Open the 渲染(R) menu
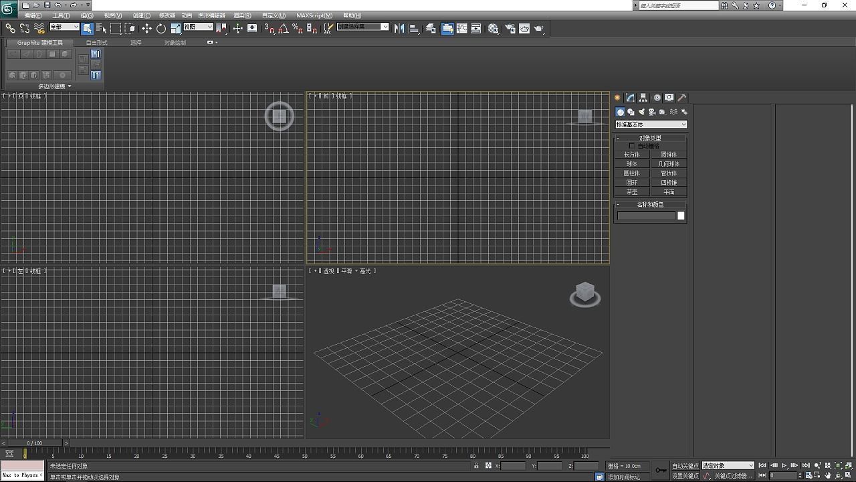856x482 pixels. [242, 15]
